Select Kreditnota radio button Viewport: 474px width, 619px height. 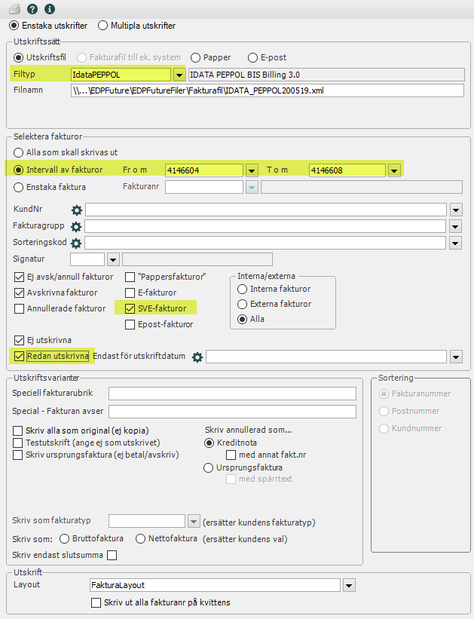click(209, 443)
